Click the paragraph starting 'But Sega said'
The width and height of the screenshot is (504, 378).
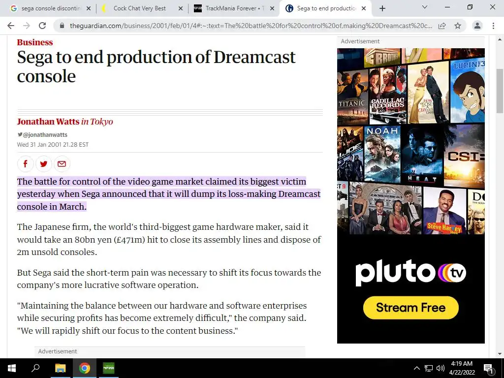tap(169, 279)
